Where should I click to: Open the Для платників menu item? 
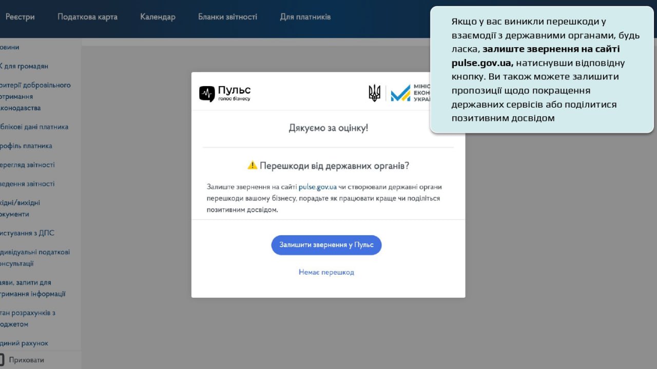(x=305, y=17)
